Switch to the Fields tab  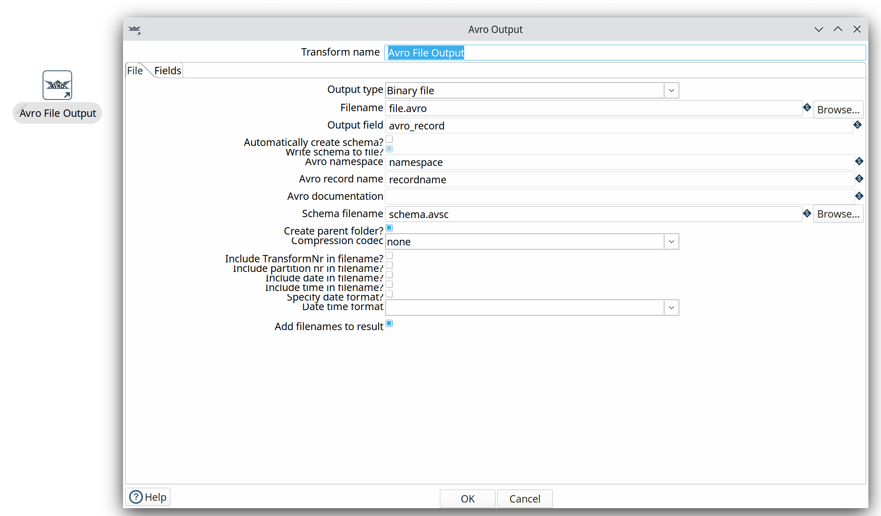coord(167,70)
